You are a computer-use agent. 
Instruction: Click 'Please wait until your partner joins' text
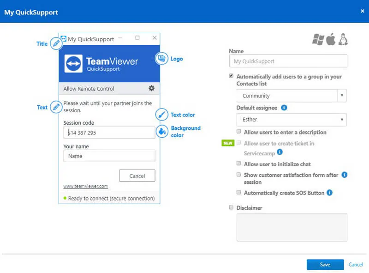point(107,107)
